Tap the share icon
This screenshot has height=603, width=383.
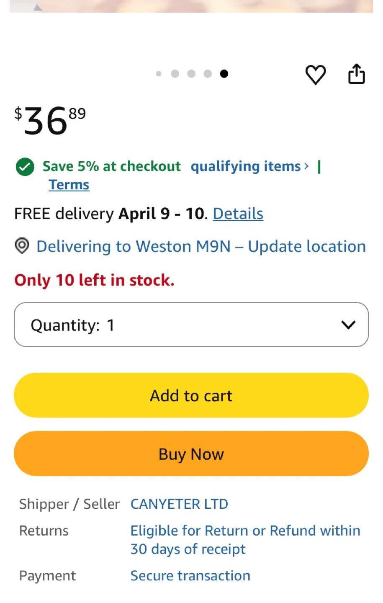(356, 74)
